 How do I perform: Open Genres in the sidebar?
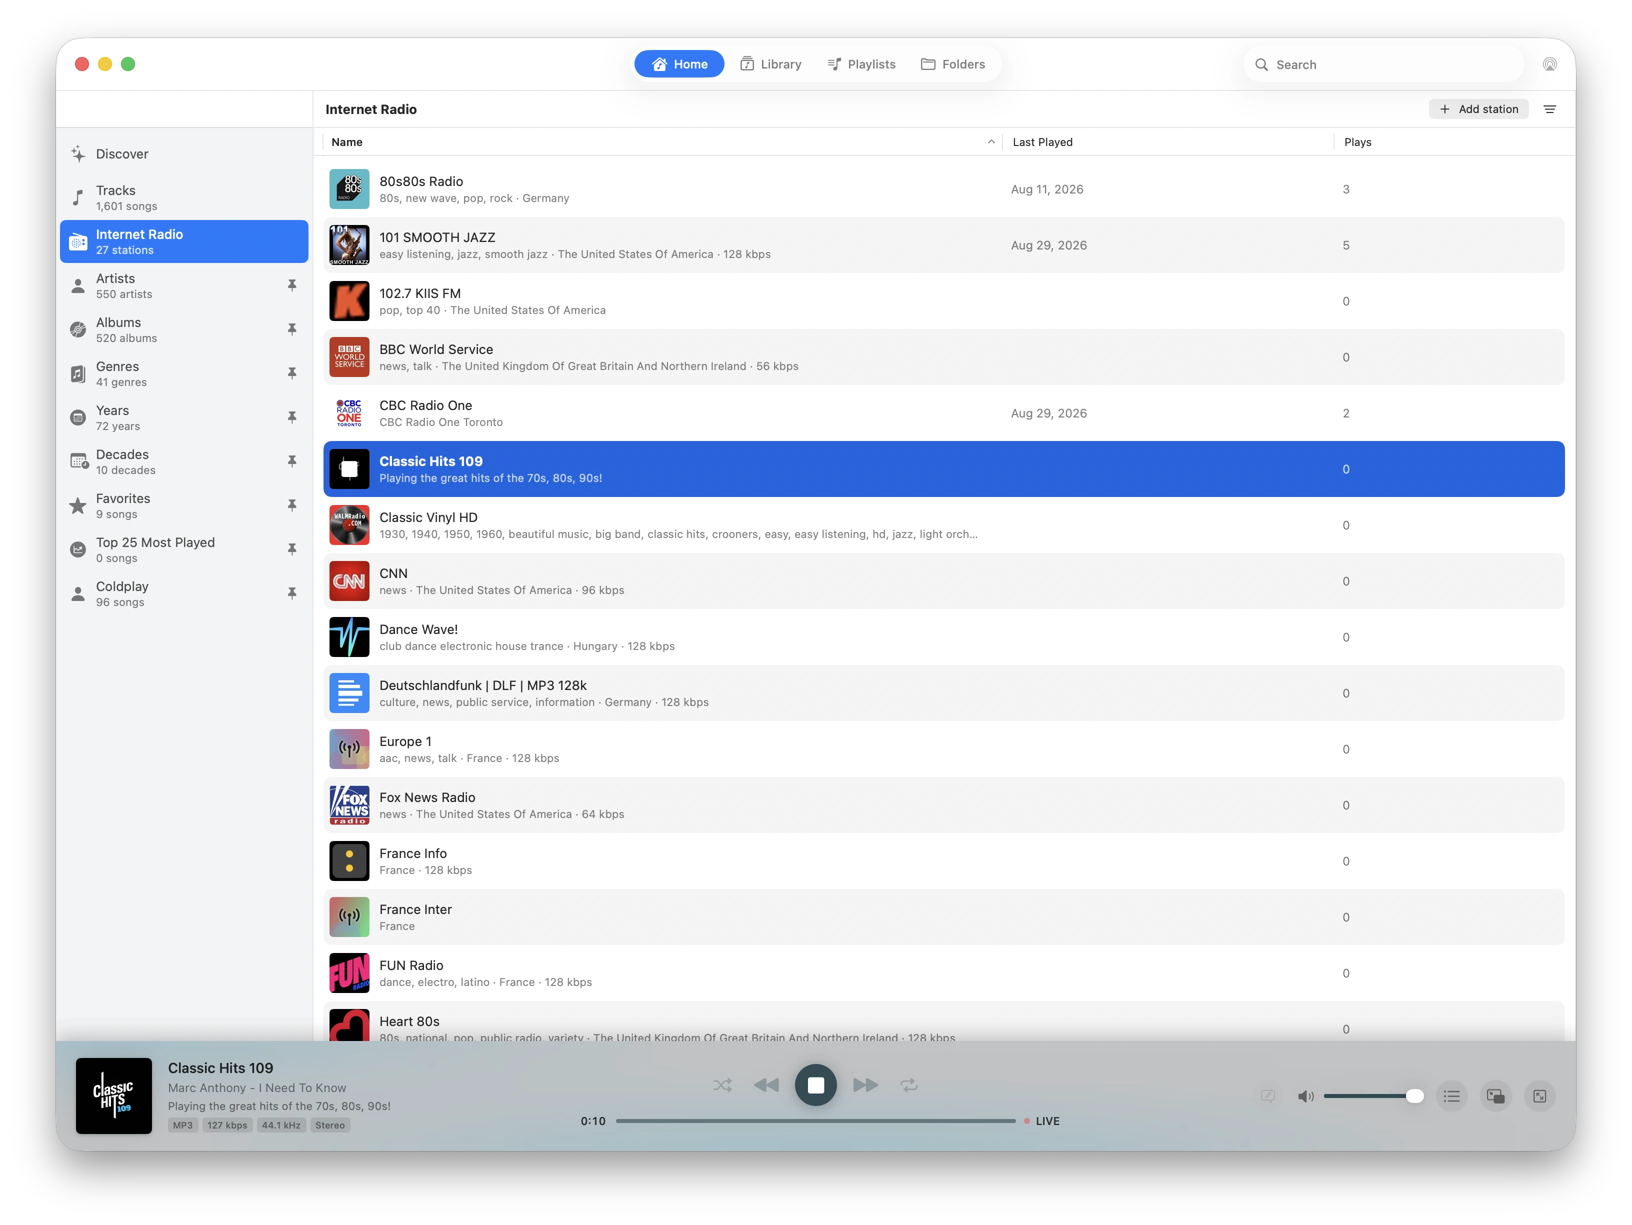coord(183,373)
